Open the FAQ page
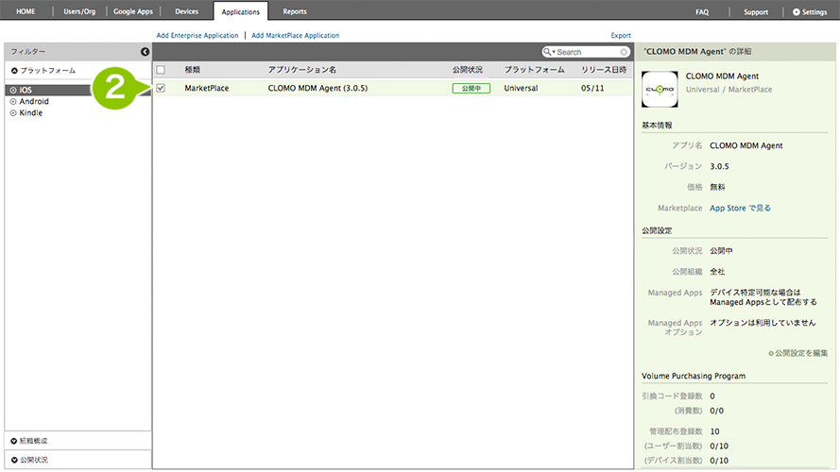Viewport: 840px width, 472px height. pyautogui.click(x=702, y=11)
